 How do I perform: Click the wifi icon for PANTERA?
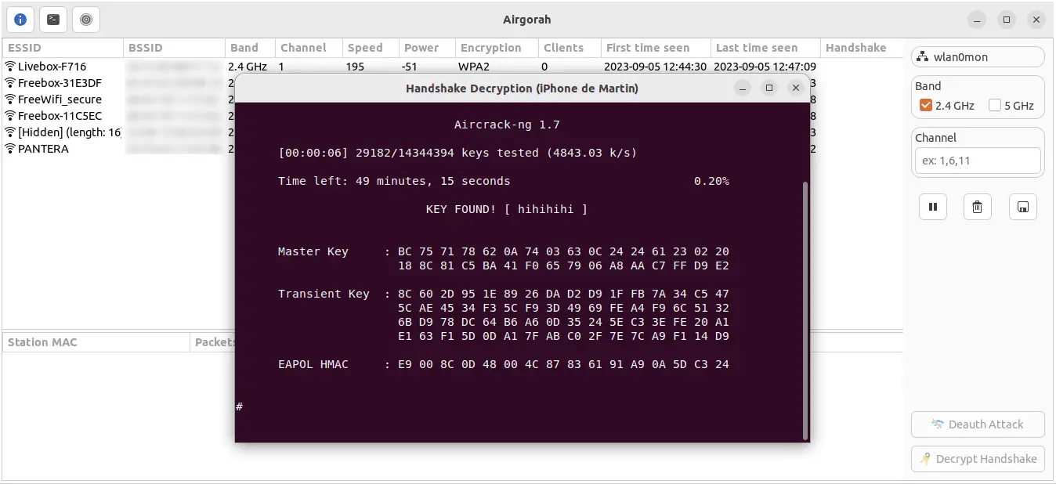pyautogui.click(x=11, y=149)
